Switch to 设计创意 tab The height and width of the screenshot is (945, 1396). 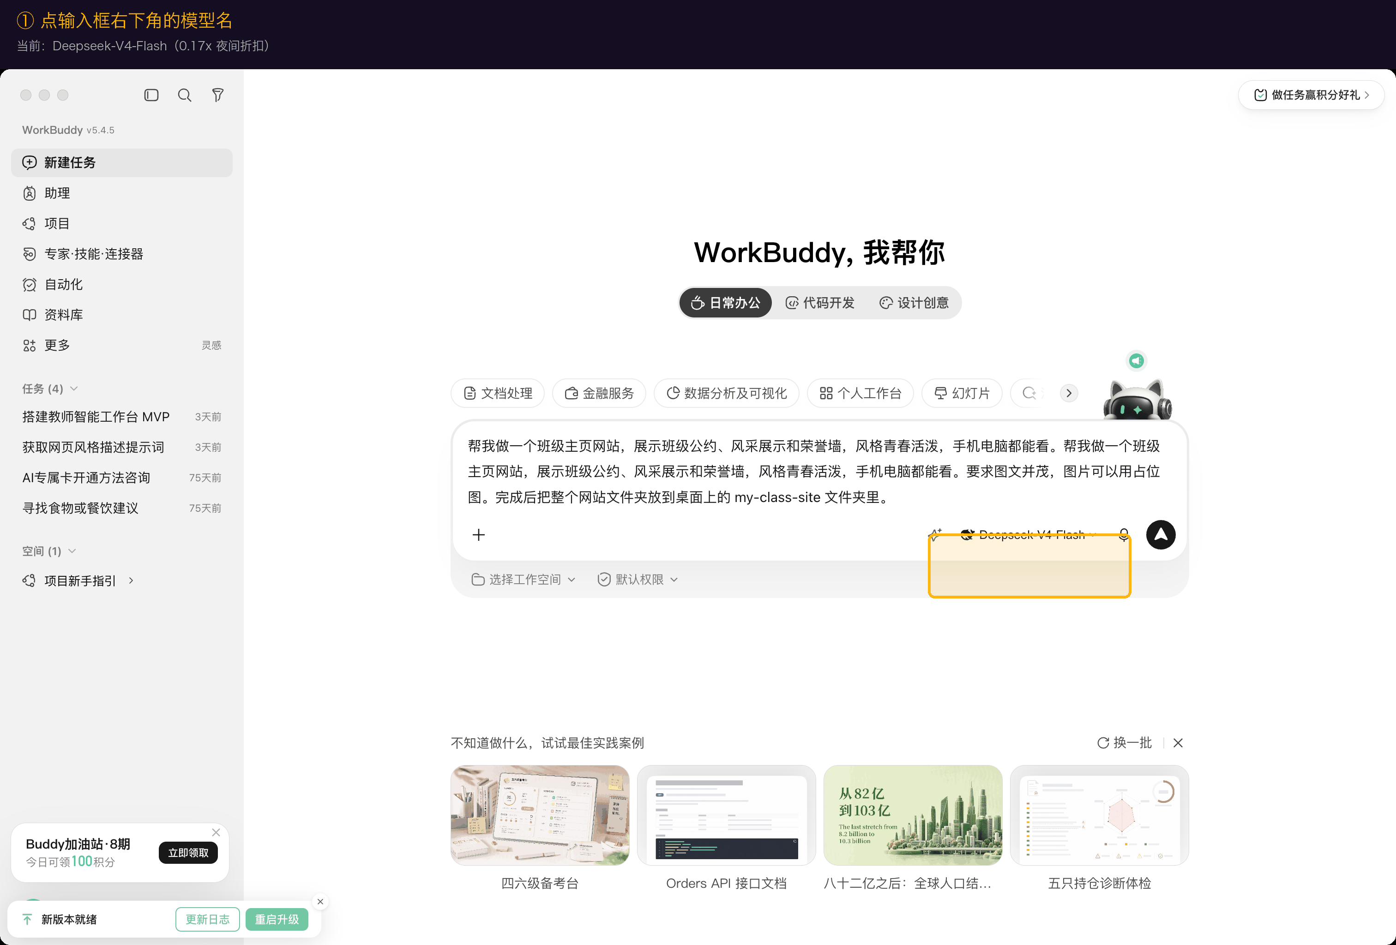914,303
